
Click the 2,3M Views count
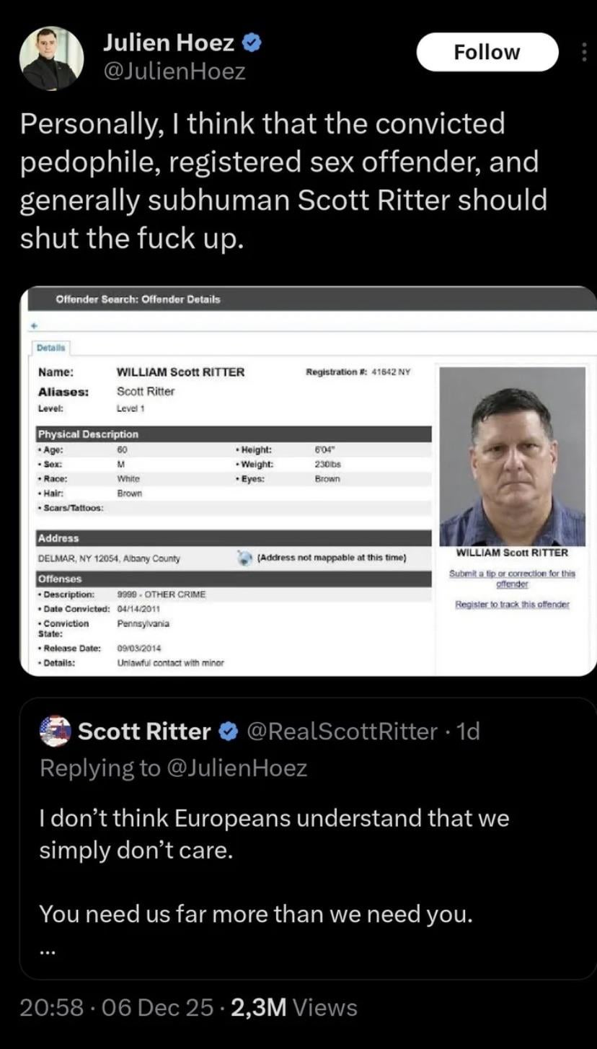[293, 1007]
